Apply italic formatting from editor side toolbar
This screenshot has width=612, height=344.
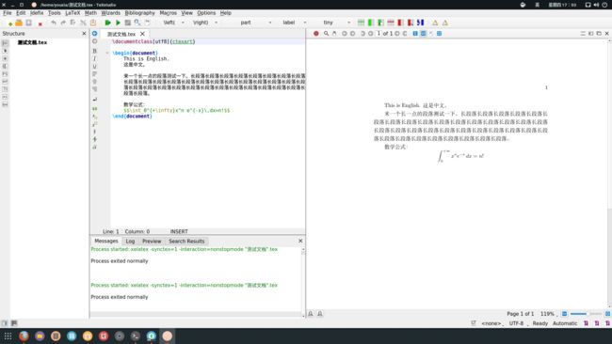94,59
